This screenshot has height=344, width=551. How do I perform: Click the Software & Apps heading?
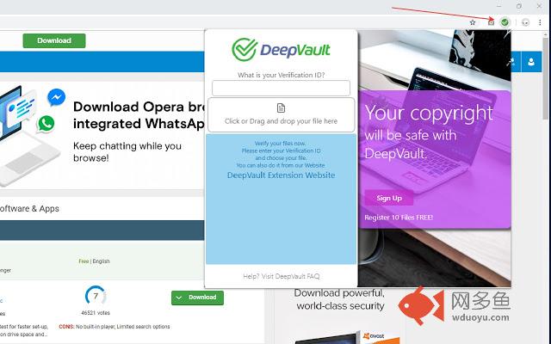29,208
